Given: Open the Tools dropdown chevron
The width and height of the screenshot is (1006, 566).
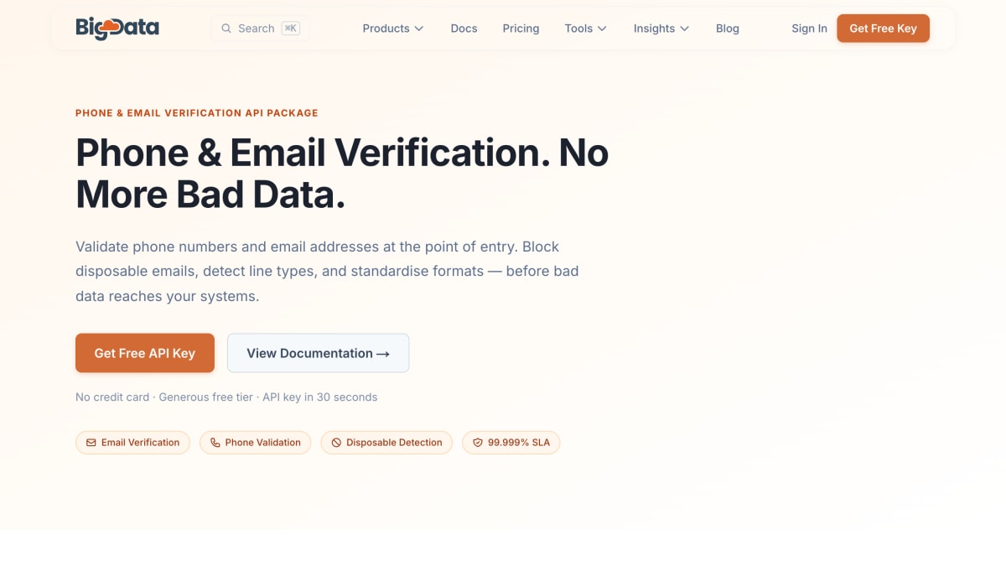Looking at the screenshot, I should (601, 29).
